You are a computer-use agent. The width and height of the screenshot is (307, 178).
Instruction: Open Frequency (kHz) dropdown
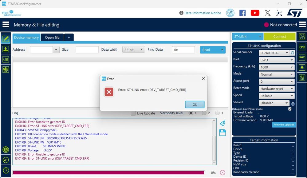pyautogui.click(x=277, y=67)
